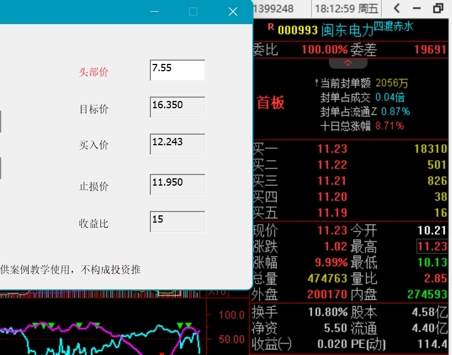The width and height of the screenshot is (452, 355).
Task: Minimize the calculator dialog
Action: [x=155, y=12]
